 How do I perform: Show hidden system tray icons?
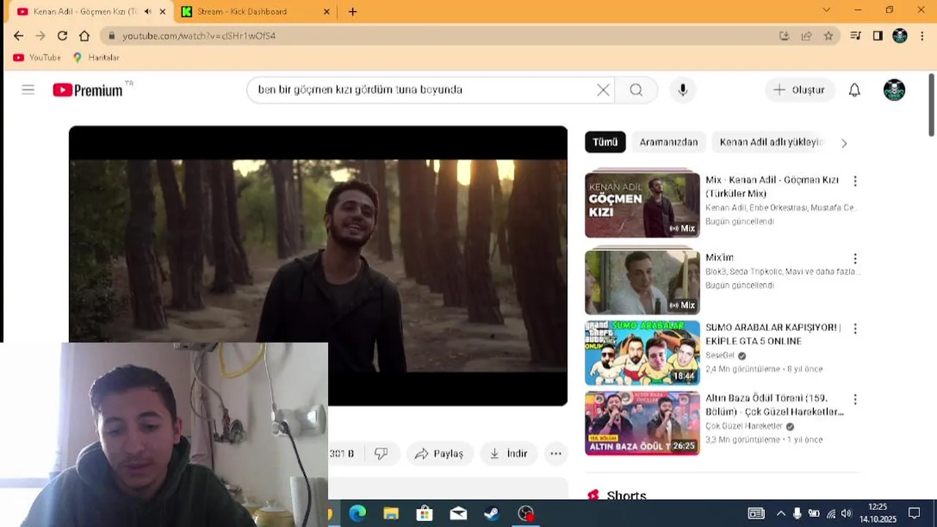pos(780,514)
